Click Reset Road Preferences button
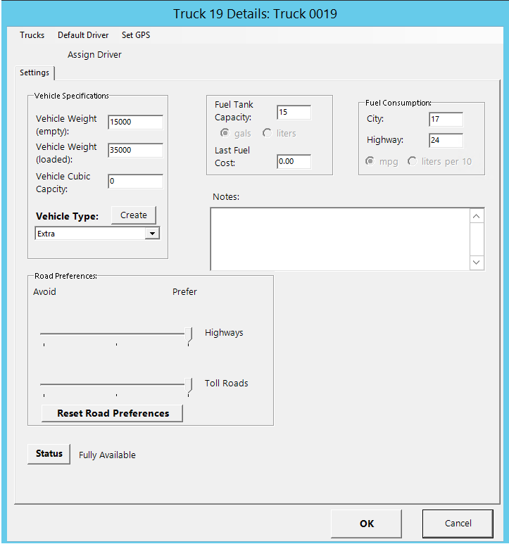Screen dimensions: 509x544 113,413
